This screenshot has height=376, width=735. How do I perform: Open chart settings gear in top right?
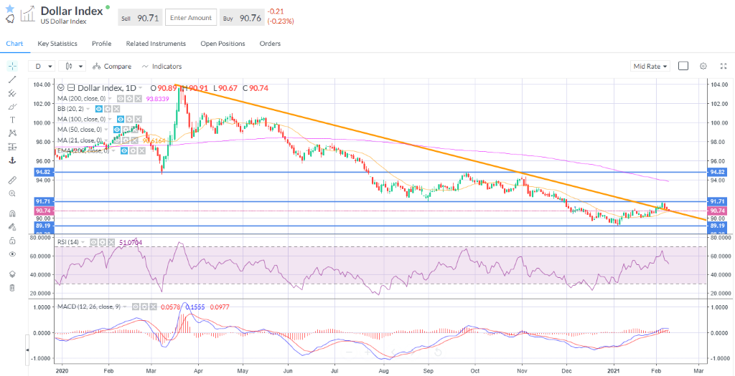[703, 67]
